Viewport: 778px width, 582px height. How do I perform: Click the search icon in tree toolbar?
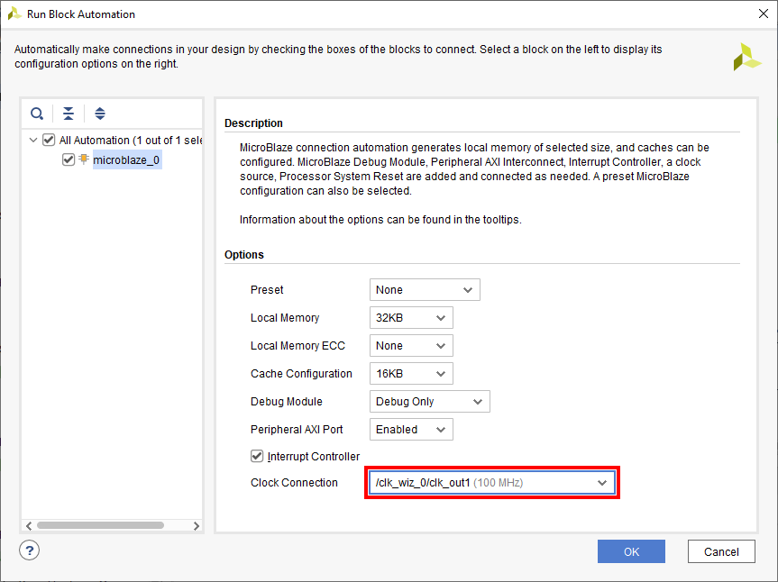[x=37, y=114]
